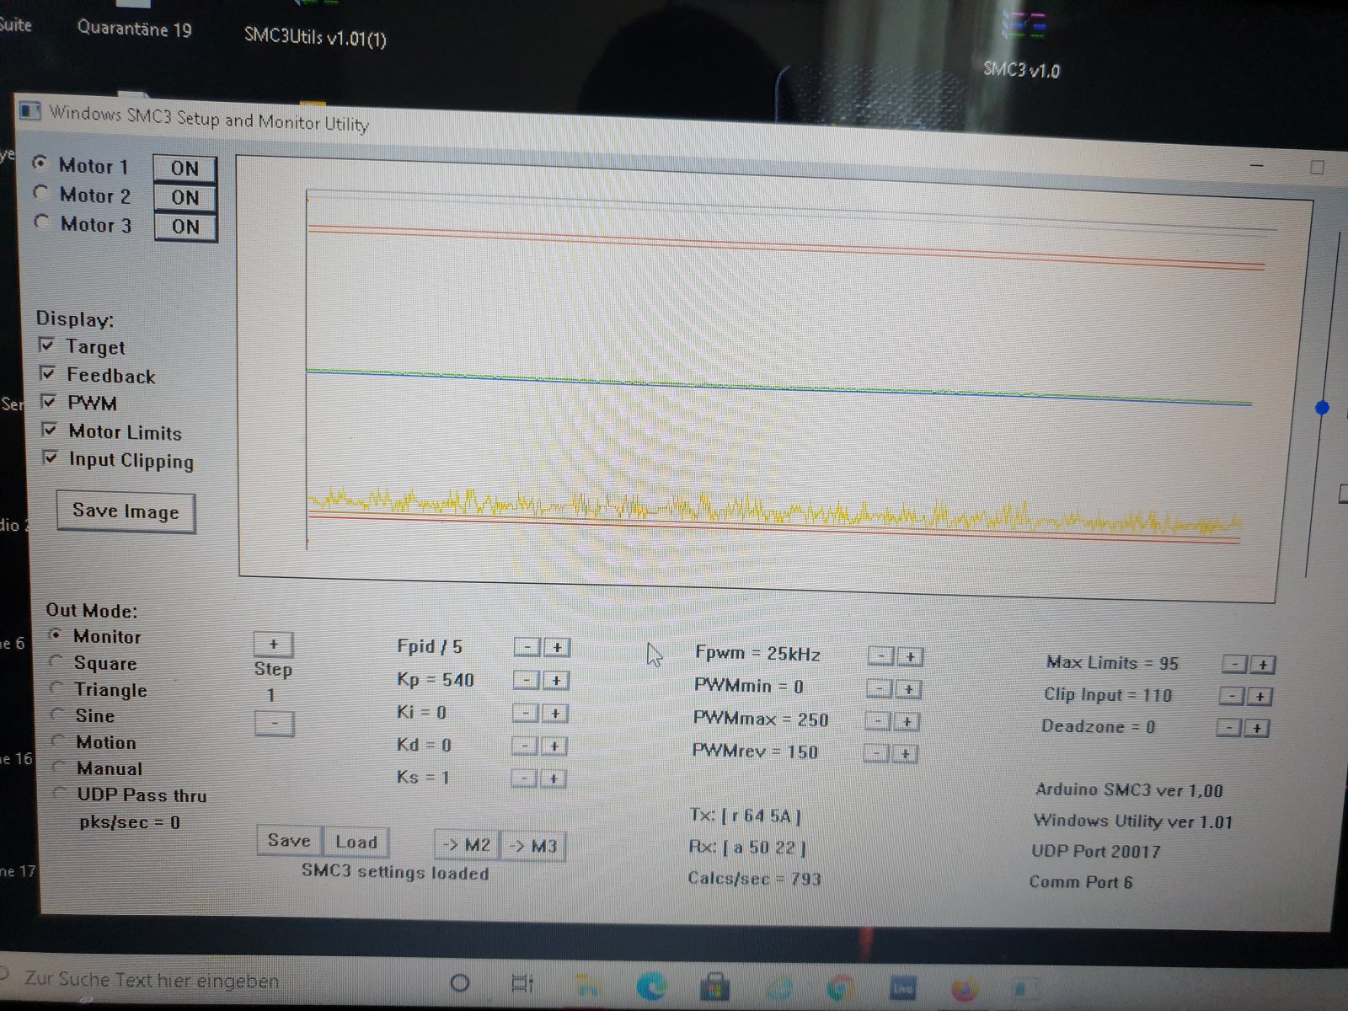This screenshot has width=1348, height=1011.
Task: Toggle the Motor 3 ON button
Action: pyautogui.click(x=186, y=227)
